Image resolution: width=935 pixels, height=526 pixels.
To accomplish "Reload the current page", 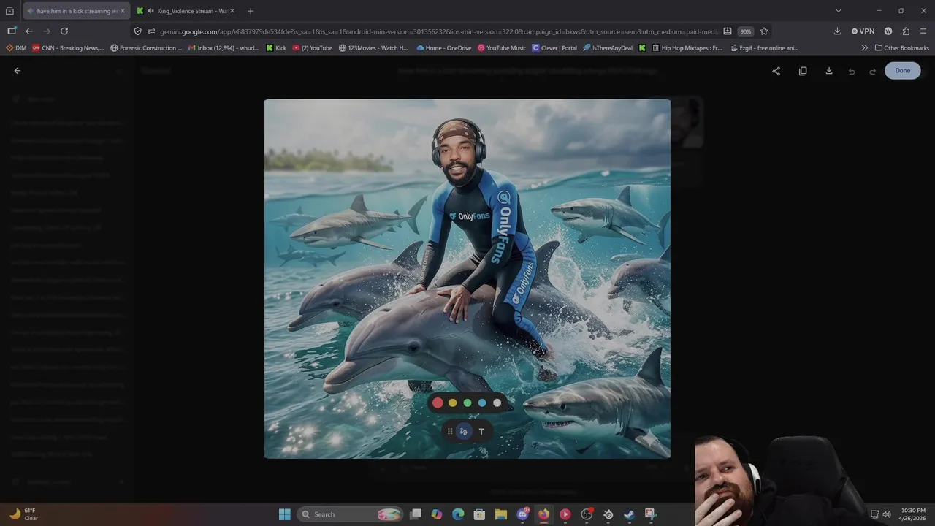I will [x=64, y=31].
